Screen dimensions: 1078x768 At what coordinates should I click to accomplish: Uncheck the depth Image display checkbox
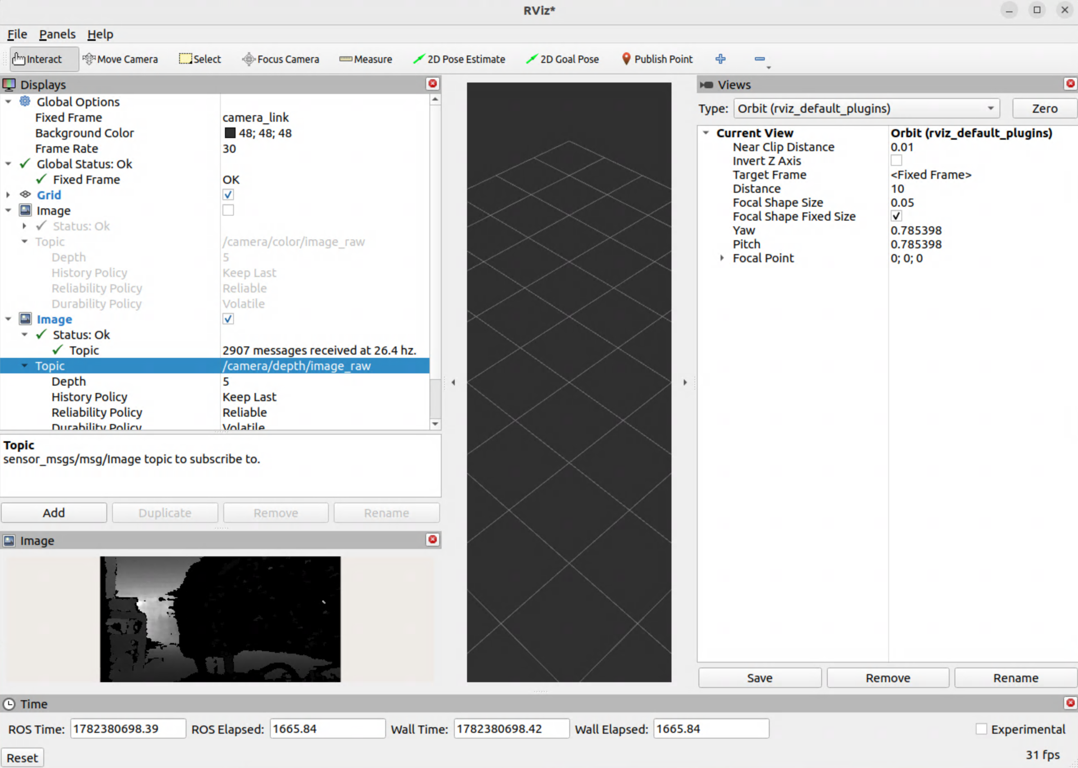tap(228, 319)
